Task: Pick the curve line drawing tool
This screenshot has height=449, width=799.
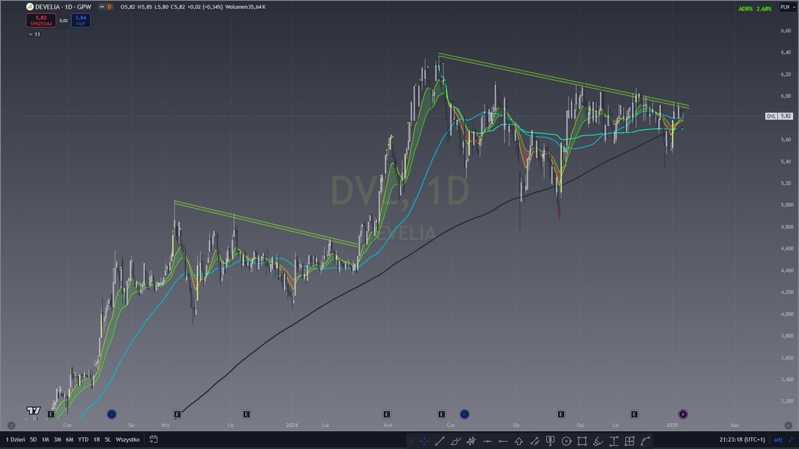Action: coord(645,441)
